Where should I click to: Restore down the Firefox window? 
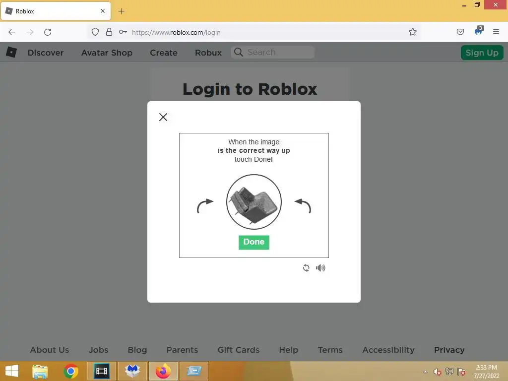pos(477,5)
